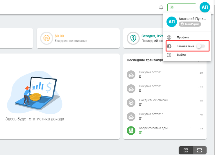Click the $0.00 daily charge amount

(59, 36)
